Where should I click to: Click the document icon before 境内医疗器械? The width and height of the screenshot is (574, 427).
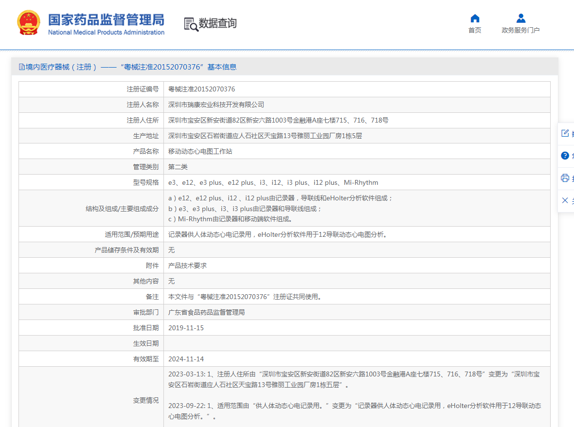click(22, 67)
